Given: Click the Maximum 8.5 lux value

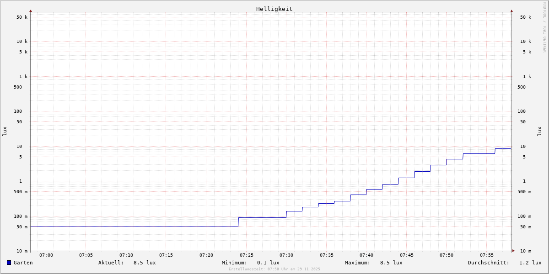Looking at the screenshot, I should tap(391, 263).
